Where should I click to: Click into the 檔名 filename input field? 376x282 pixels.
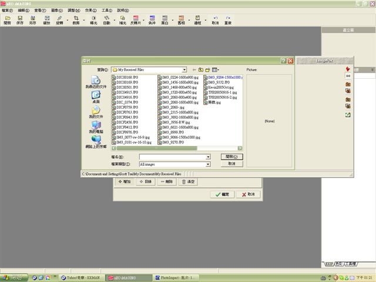point(173,157)
